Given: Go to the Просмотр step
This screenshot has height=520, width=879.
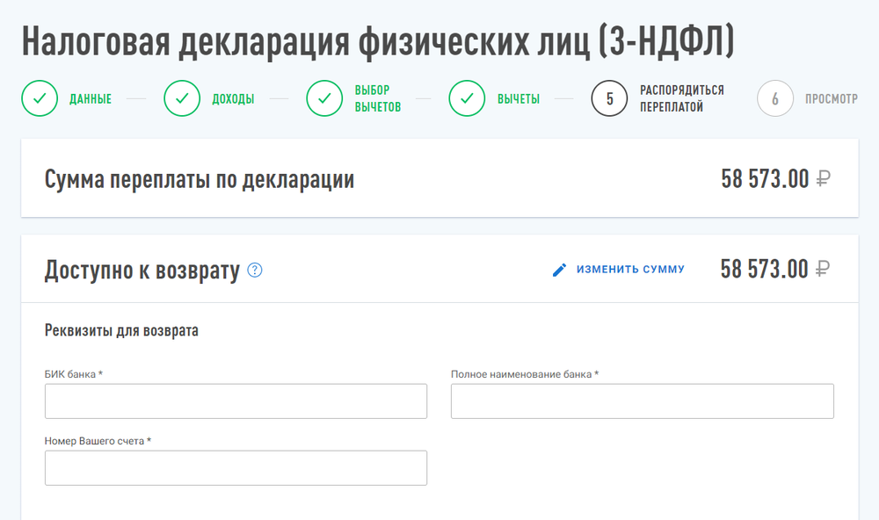Looking at the screenshot, I should [x=832, y=99].
